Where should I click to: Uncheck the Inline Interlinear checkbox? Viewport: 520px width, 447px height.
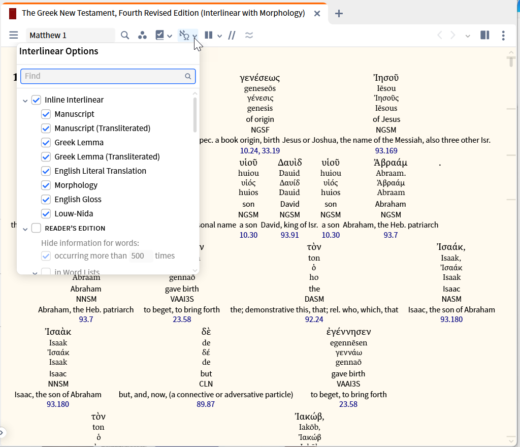point(36,100)
